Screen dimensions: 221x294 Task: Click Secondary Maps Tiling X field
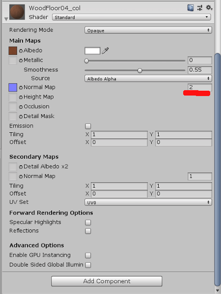coord(119,186)
